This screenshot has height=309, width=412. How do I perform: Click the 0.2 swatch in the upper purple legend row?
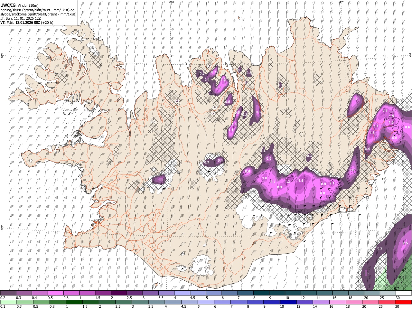coord(8,293)
